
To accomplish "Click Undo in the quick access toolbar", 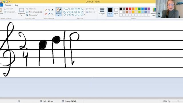I will 4,1.
